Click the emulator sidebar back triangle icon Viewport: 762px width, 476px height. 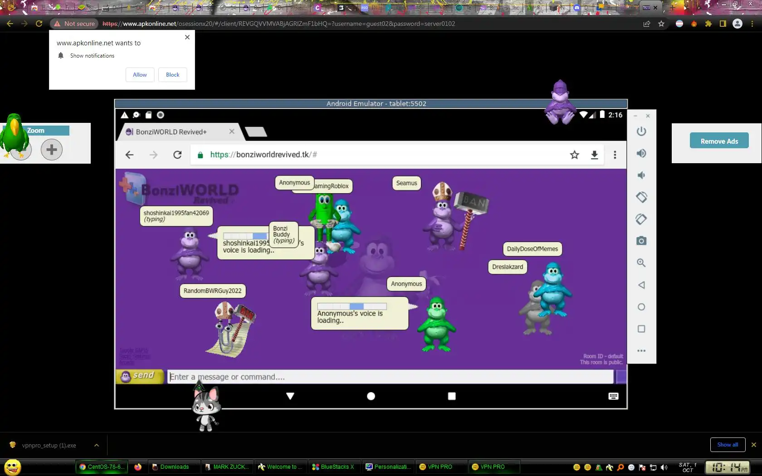[x=641, y=285]
